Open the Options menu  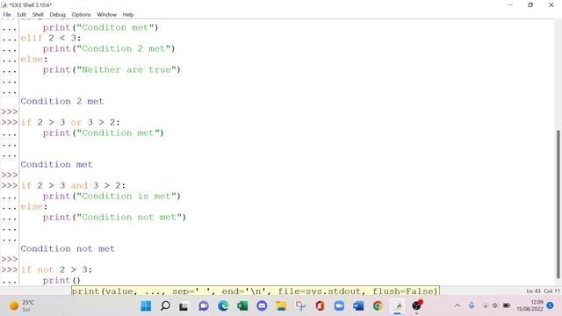[x=81, y=15]
